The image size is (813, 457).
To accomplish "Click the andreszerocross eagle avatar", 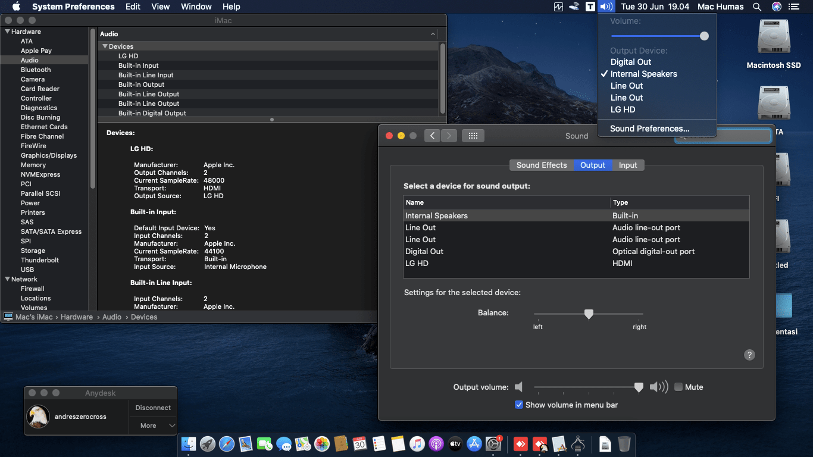I will [38, 417].
